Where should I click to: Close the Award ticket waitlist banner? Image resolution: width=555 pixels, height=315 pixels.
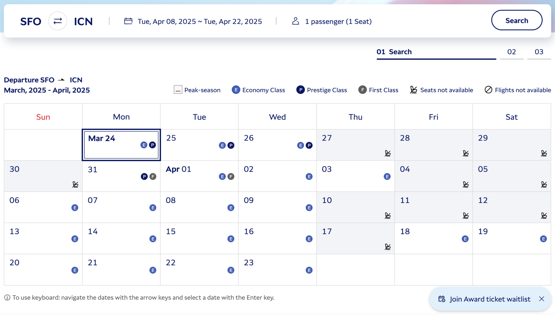[x=541, y=299]
